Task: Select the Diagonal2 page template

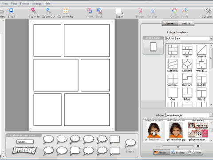Action: (x=173, y=65)
